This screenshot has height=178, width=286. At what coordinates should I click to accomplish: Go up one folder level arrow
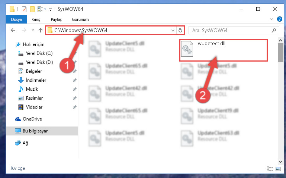click(41, 30)
